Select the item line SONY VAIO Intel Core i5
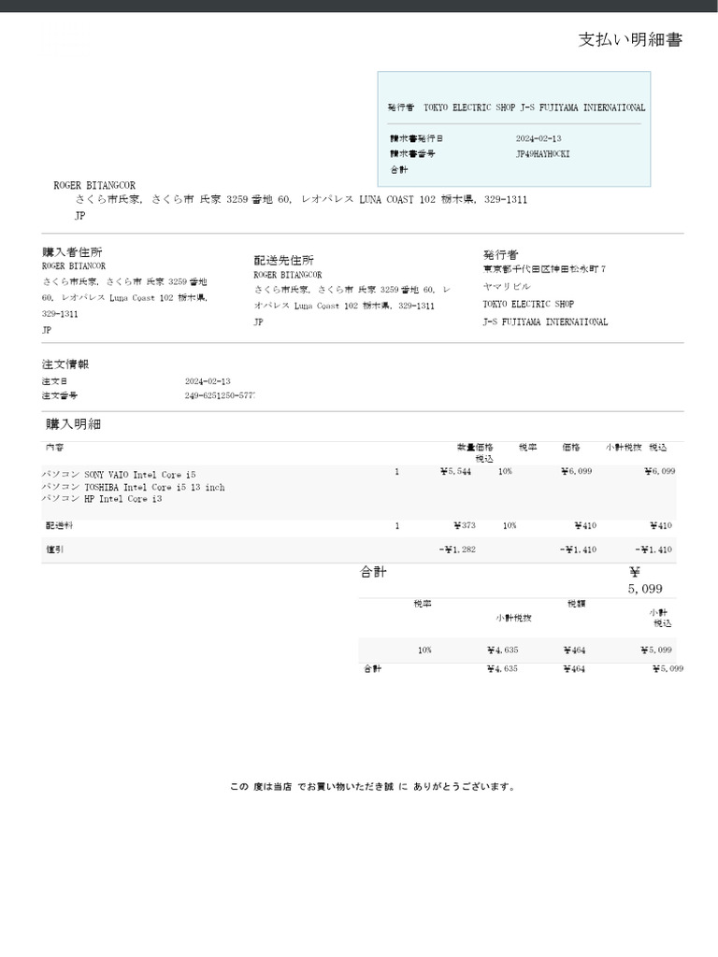The width and height of the screenshot is (718, 957). click(x=119, y=474)
